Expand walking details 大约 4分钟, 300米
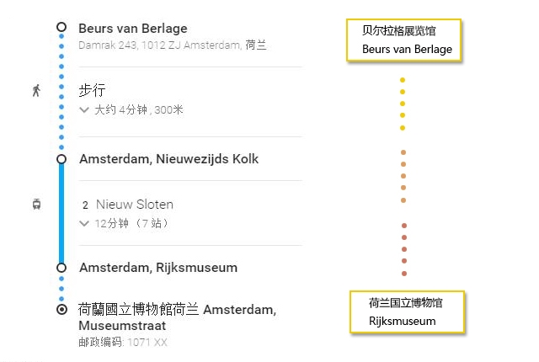The image size is (539, 362). click(x=131, y=110)
